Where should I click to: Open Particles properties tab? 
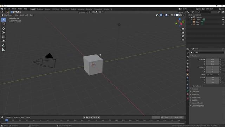[x=188, y=81]
